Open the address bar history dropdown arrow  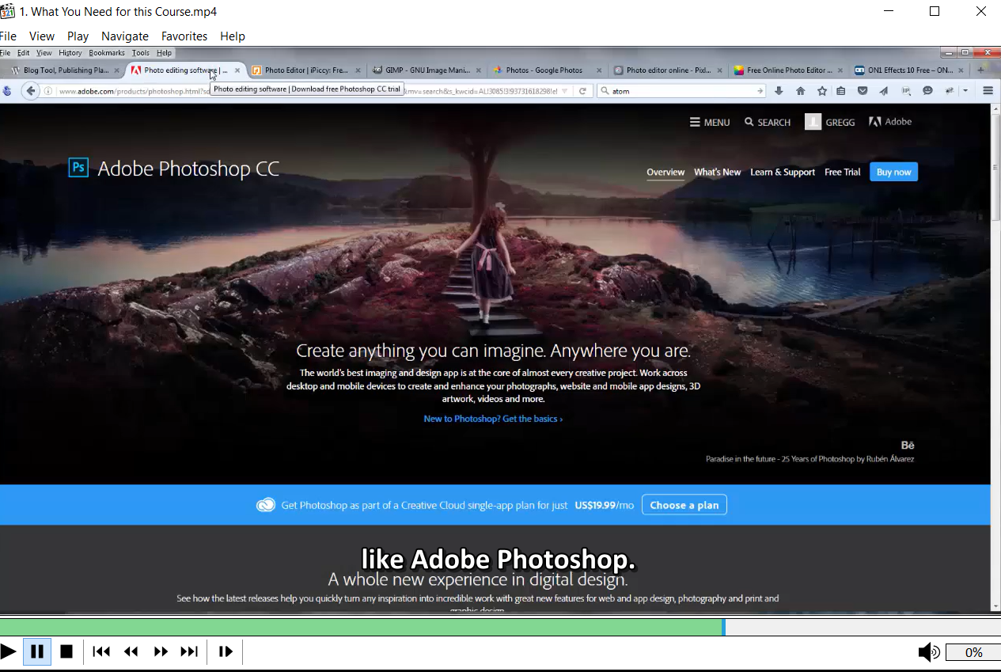tap(564, 91)
